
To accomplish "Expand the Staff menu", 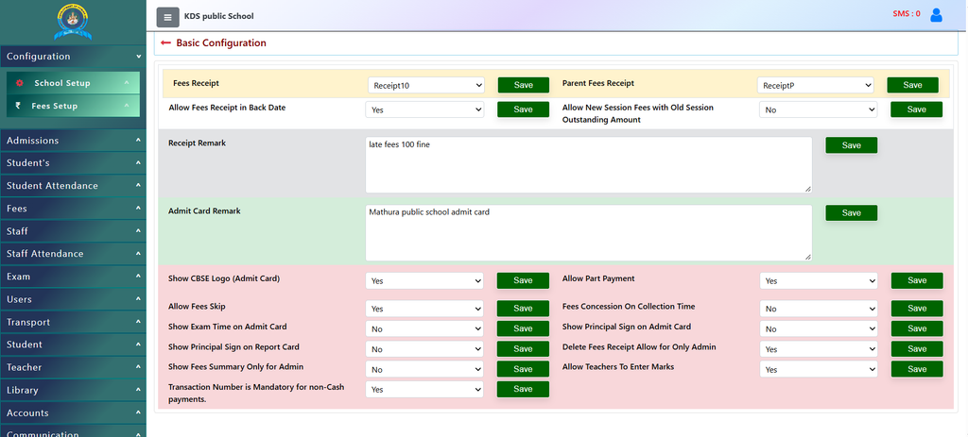I will pos(73,231).
